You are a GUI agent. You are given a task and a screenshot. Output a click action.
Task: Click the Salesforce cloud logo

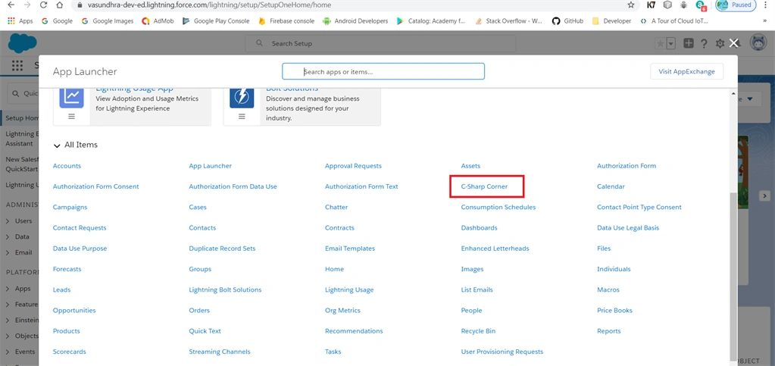(22, 43)
